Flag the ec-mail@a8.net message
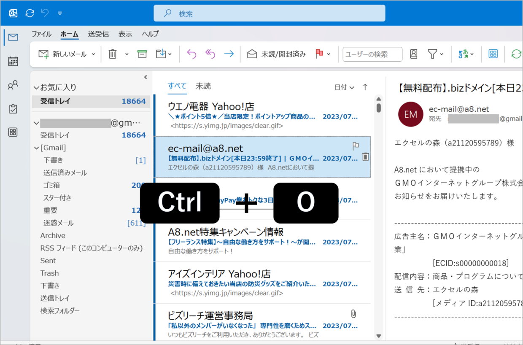 tap(356, 146)
